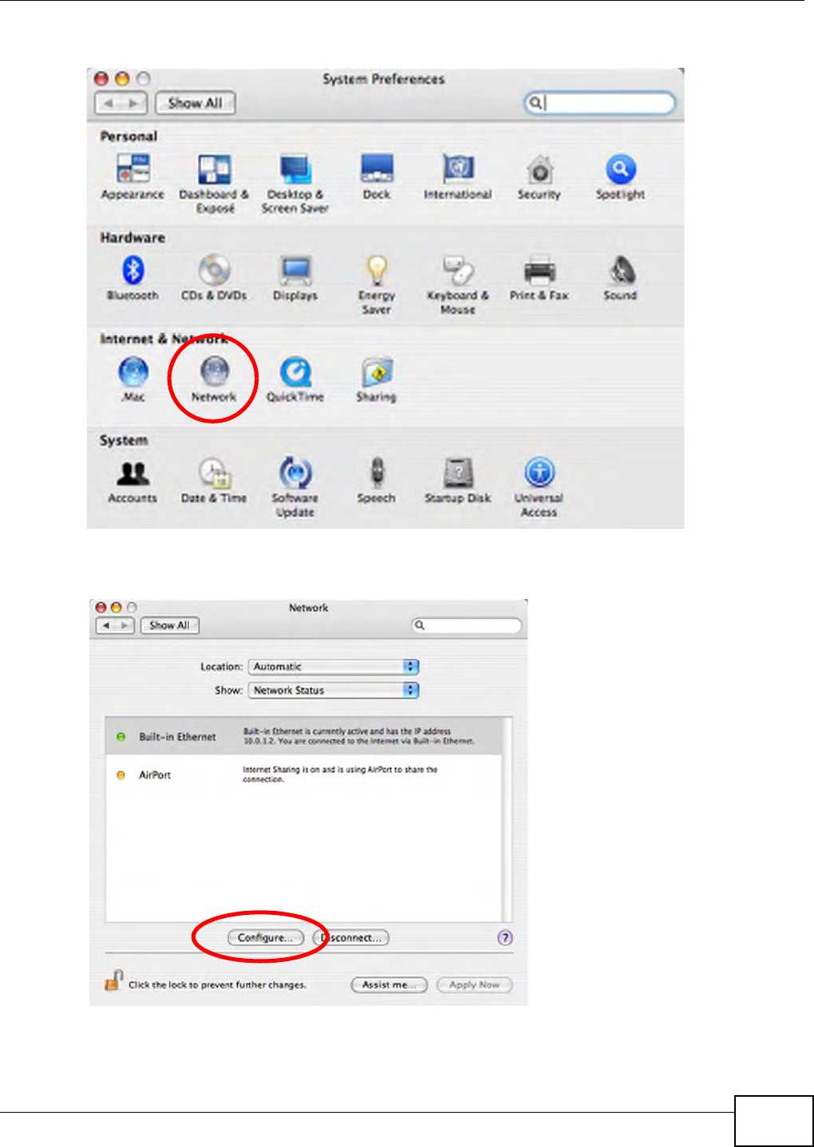Open the Accounts preferences icon
This screenshot has height=1147, width=814.
[132, 473]
